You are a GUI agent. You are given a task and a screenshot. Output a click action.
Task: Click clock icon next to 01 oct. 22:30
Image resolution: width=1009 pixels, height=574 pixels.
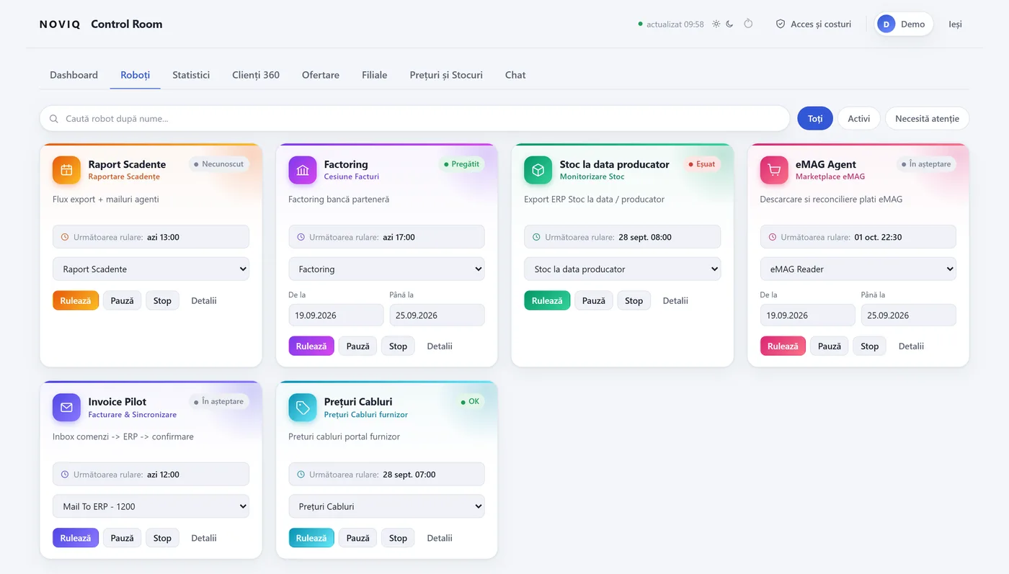(773, 237)
